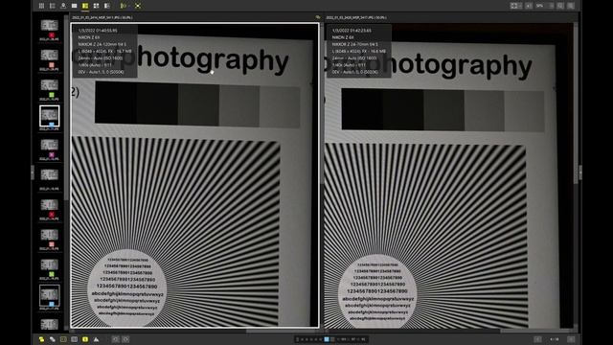Switch to single image viewer mode
The height and width of the screenshot is (345, 613).
pos(75,6)
